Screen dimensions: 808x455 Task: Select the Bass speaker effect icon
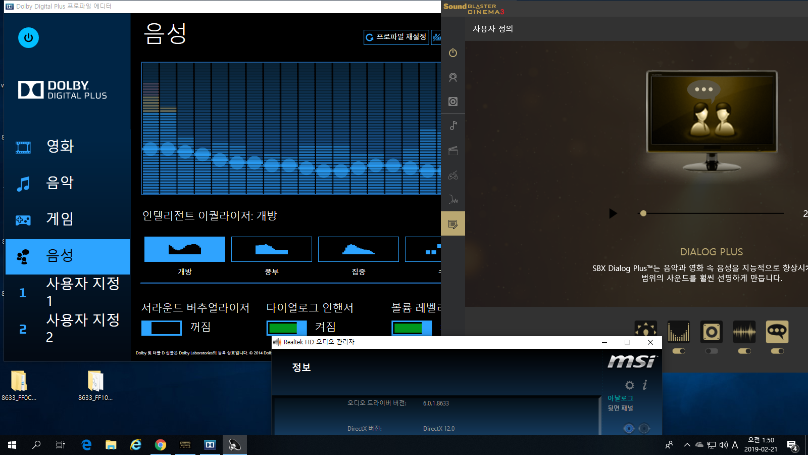click(x=711, y=332)
